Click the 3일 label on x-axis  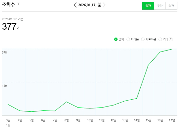8,120
